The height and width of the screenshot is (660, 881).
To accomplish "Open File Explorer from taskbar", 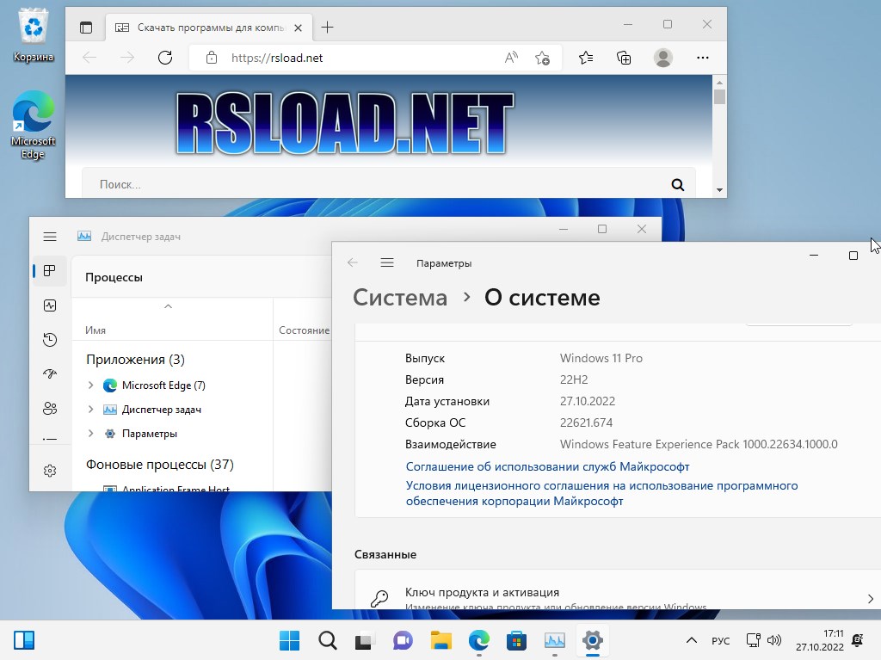I will coord(440,639).
